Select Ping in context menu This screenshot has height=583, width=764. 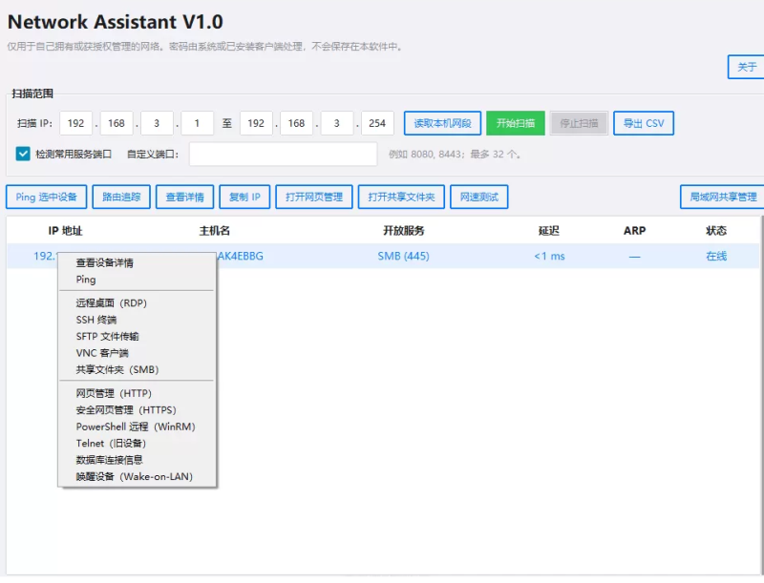click(137, 280)
